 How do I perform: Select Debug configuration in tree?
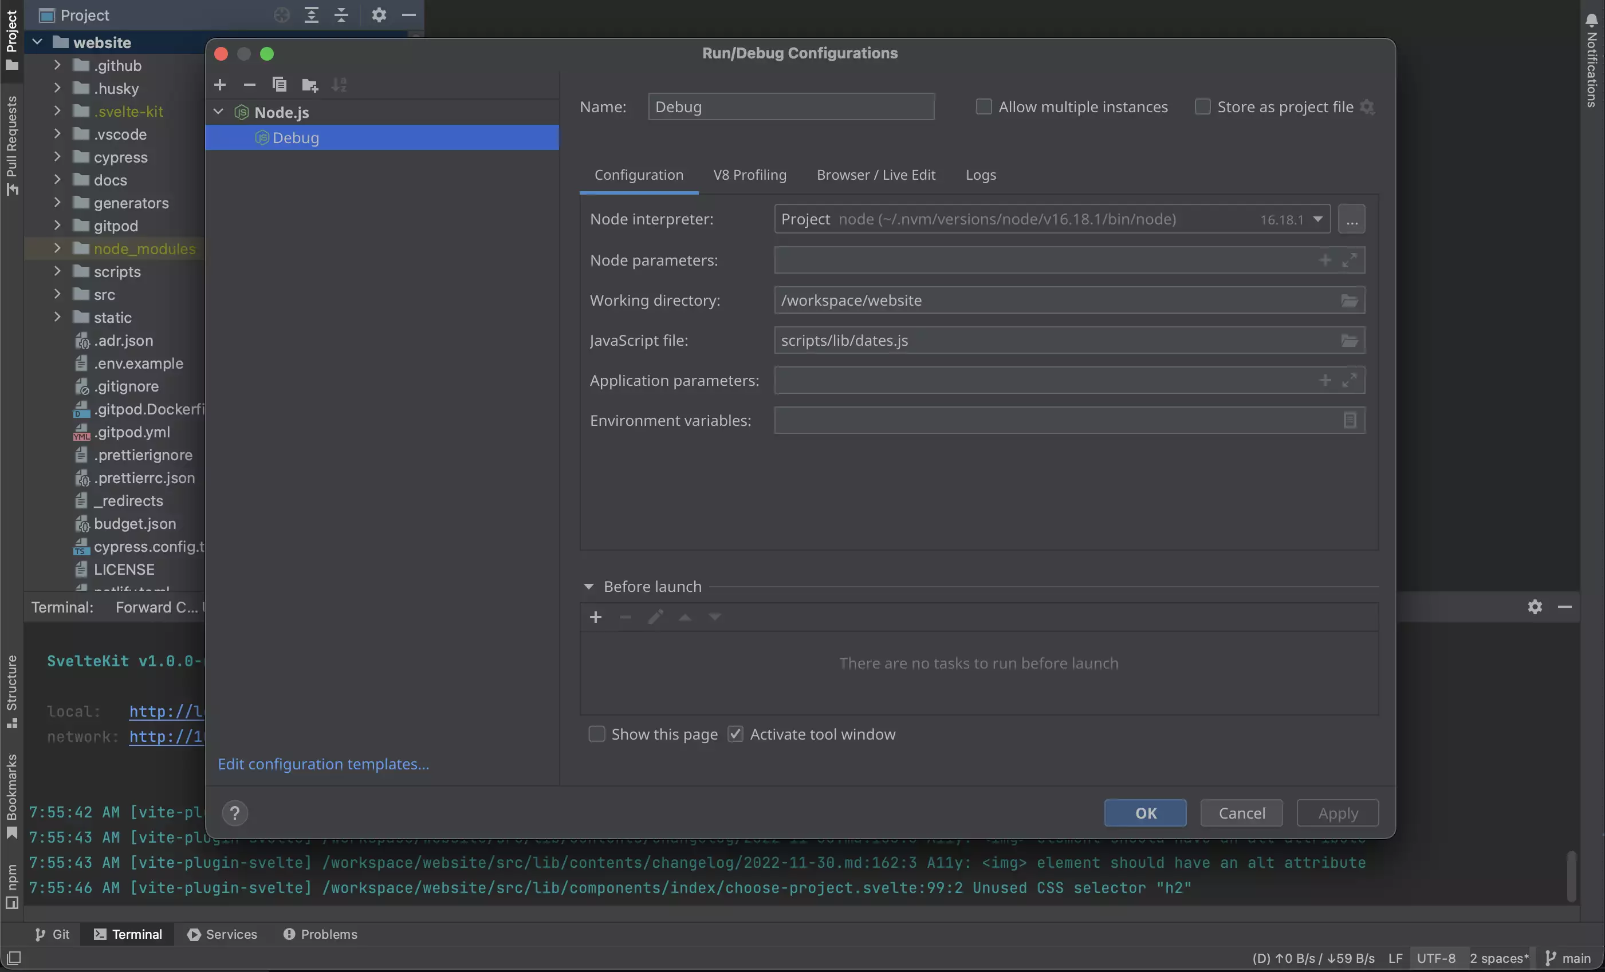point(381,138)
